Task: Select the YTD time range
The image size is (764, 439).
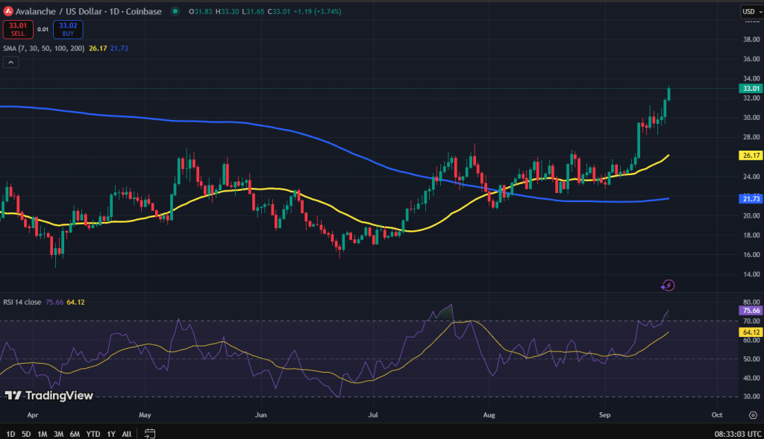Action: pyautogui.click(x=93, y=434)
